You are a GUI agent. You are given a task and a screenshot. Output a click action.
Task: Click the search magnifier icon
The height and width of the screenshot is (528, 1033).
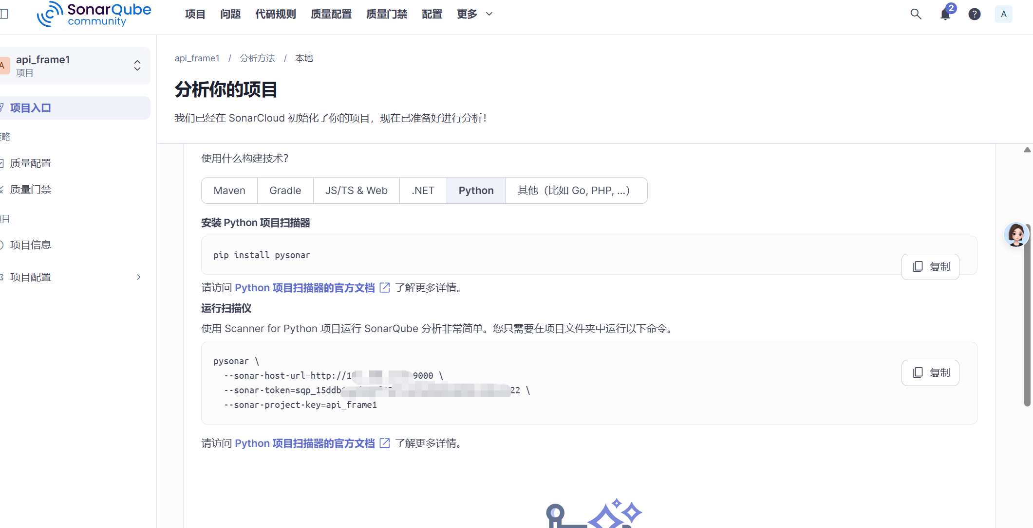(x=916, y=14)
